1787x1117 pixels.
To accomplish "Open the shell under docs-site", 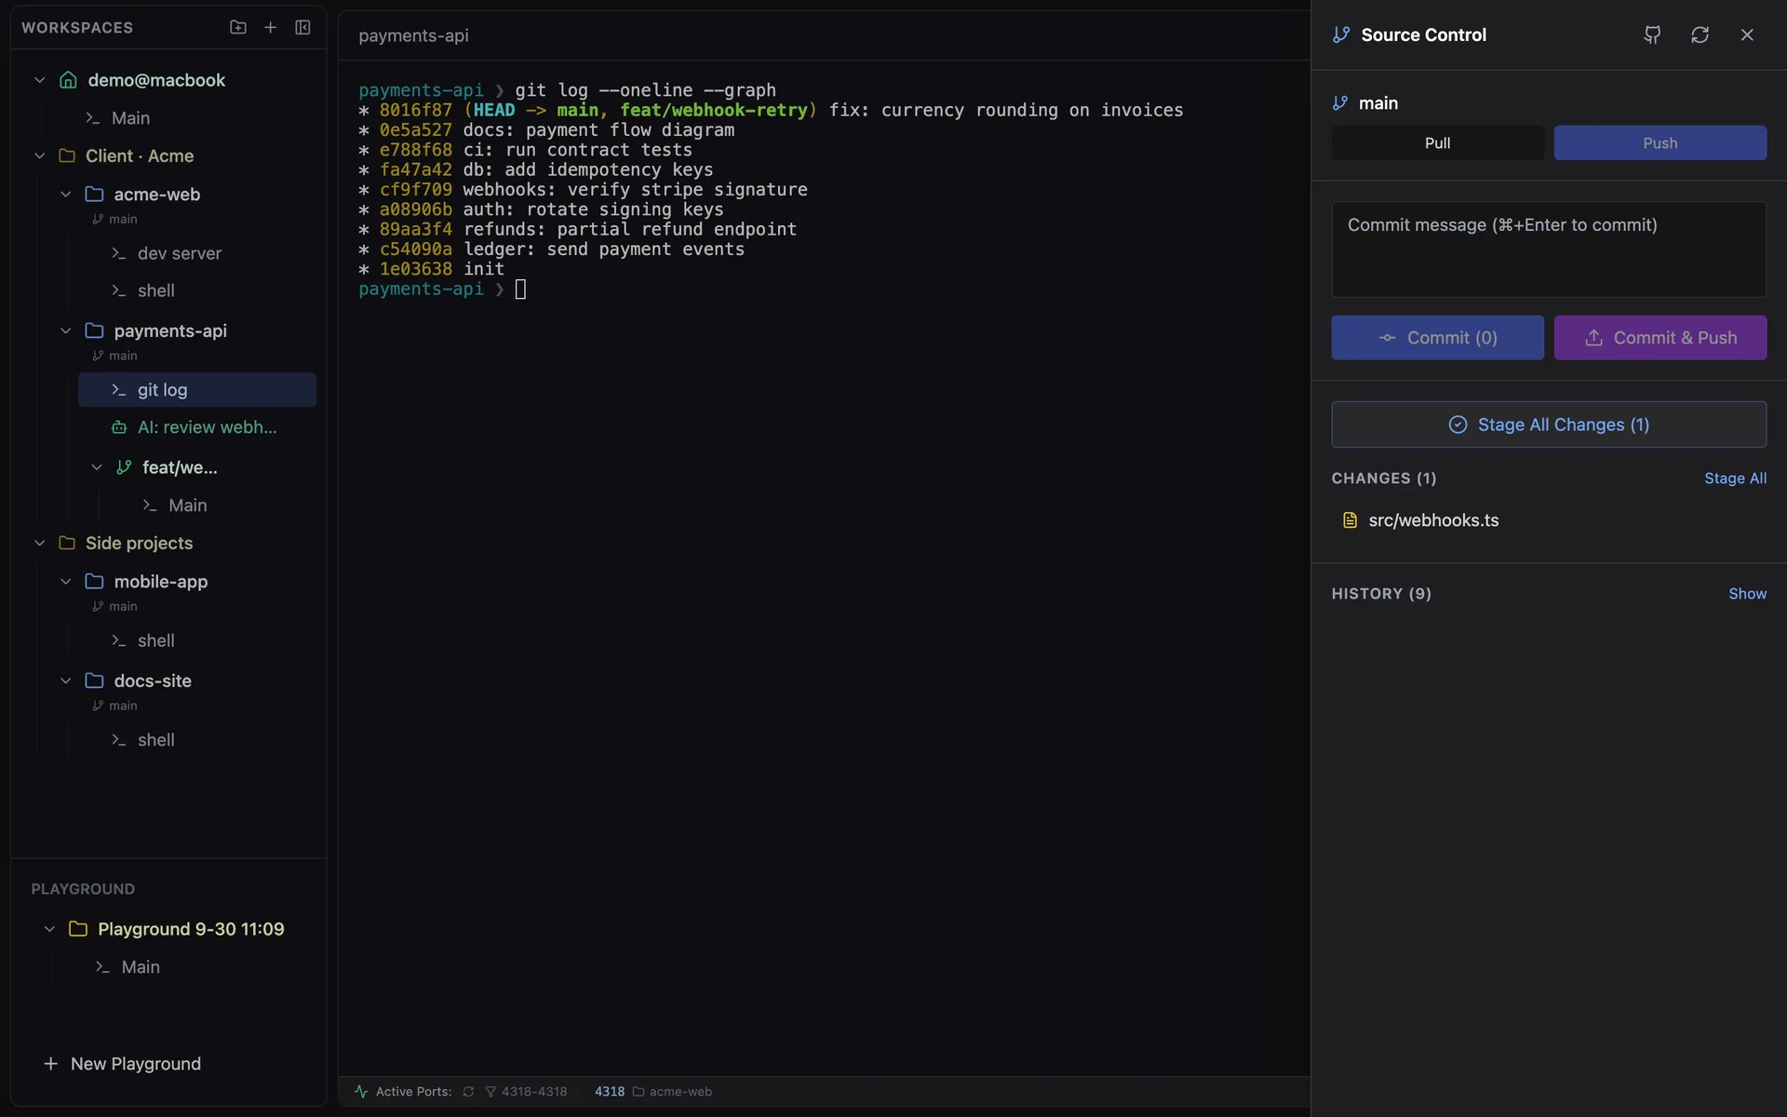I will point(197,741).
